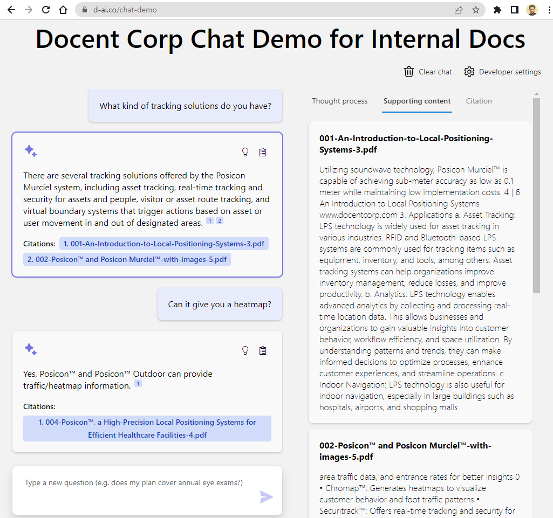The width and height of the screenshot is (553, 518).
Task: Bookmark this page with the star
Action: click(x=476, y=10)
